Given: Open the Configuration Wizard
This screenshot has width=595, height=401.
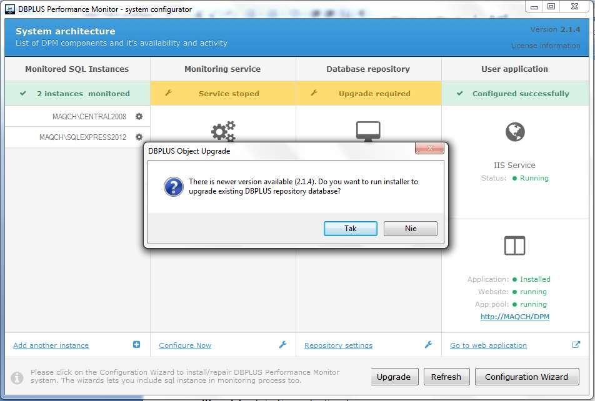Looking at the screenshot, I should (527, 377).
